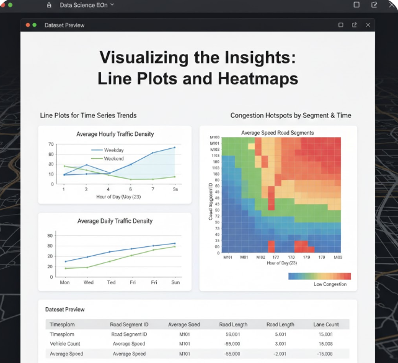Select the Timesplom column header
This screenshot has height=363, width=398.
62,325
